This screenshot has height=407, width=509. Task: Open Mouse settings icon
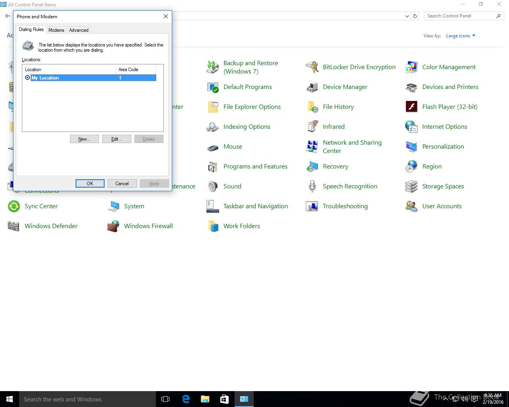[x=213, y=147]
